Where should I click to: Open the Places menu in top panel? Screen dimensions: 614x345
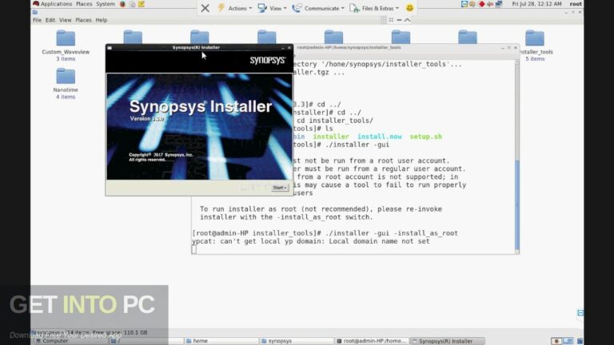point(84,4)
